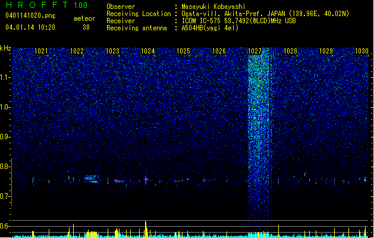
Task: Click the Observer field label
Action: [x=121, y=7]
